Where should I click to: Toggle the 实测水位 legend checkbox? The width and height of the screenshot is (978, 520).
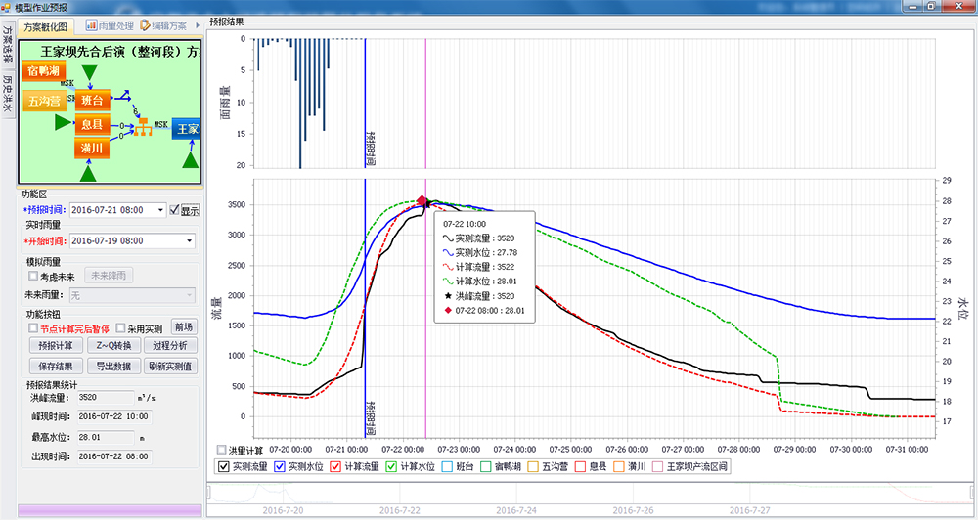tap(281, 467)
